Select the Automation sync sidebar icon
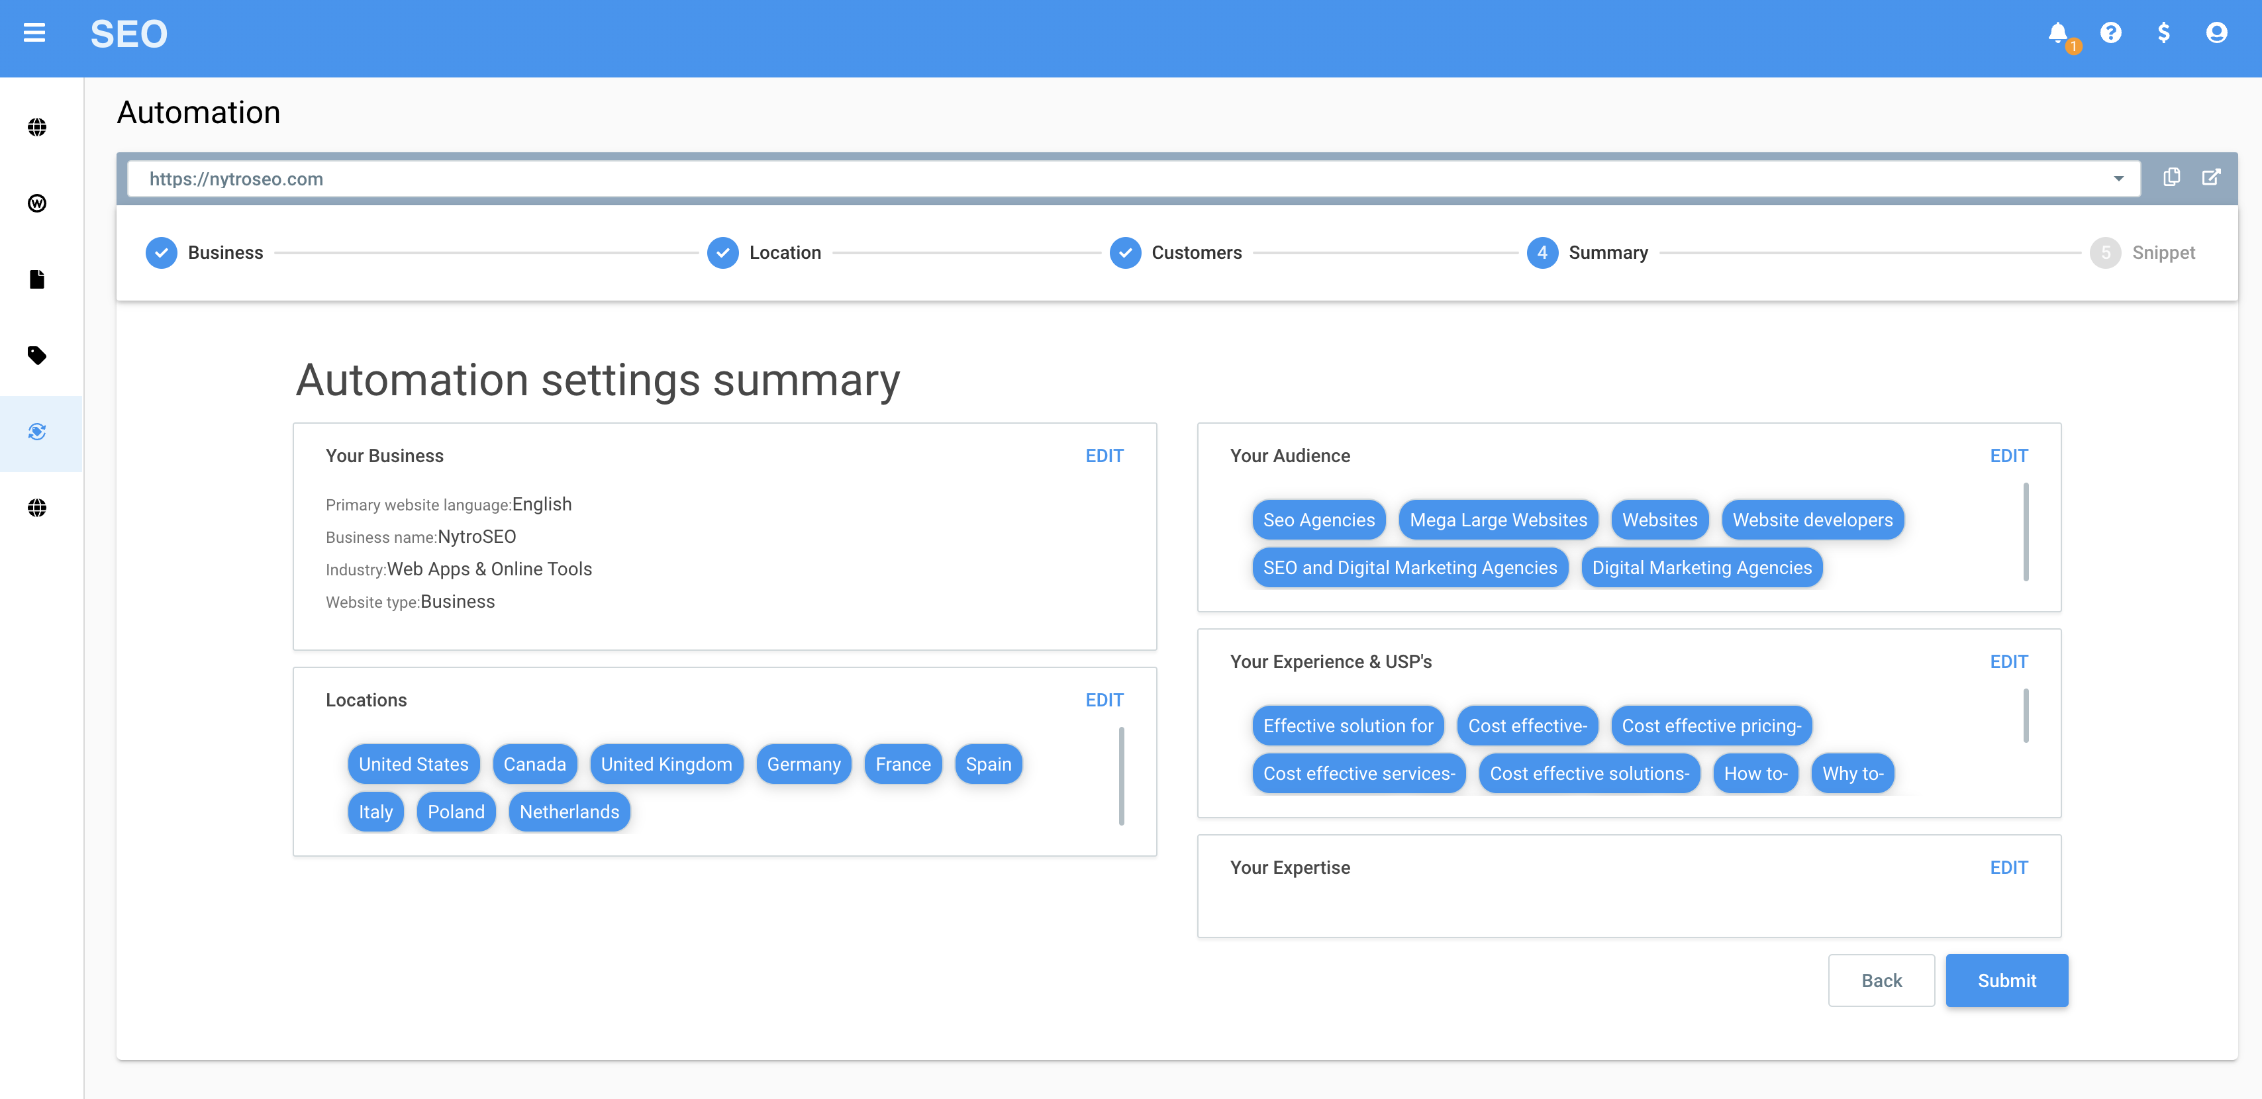Viewport: 2262px width, 1099px height. pyautogui.click(x=37, y=432)
